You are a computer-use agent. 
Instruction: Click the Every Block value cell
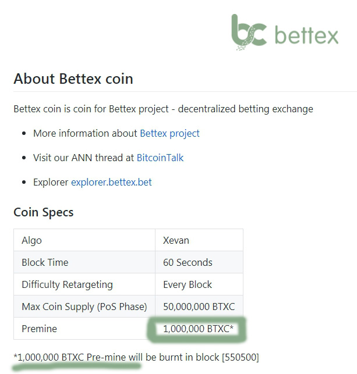199,284
